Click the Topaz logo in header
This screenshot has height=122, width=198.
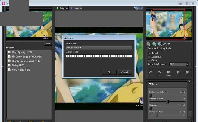(x=139, y=8)
